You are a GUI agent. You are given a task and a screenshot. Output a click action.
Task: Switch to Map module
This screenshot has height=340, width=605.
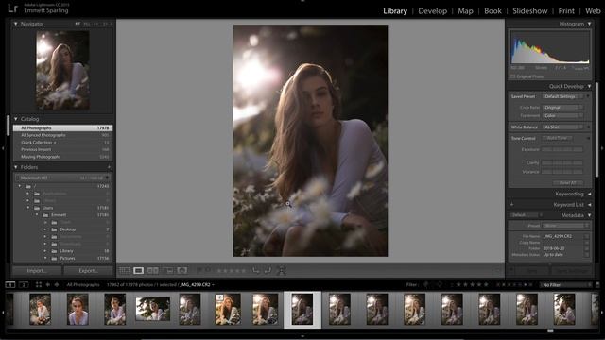[x=465, y=11]
